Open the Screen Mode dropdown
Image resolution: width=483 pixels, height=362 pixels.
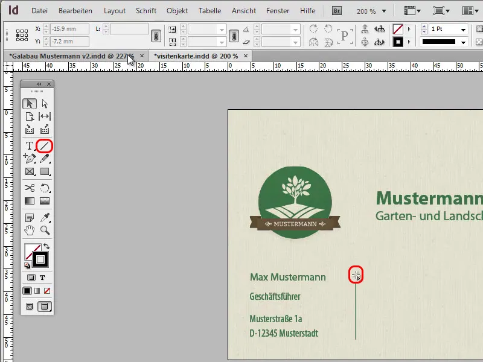click(x=441, y=11)
